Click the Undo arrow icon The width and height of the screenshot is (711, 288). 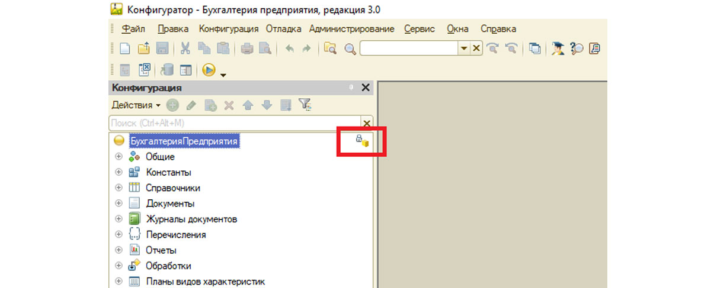[289, 48]
